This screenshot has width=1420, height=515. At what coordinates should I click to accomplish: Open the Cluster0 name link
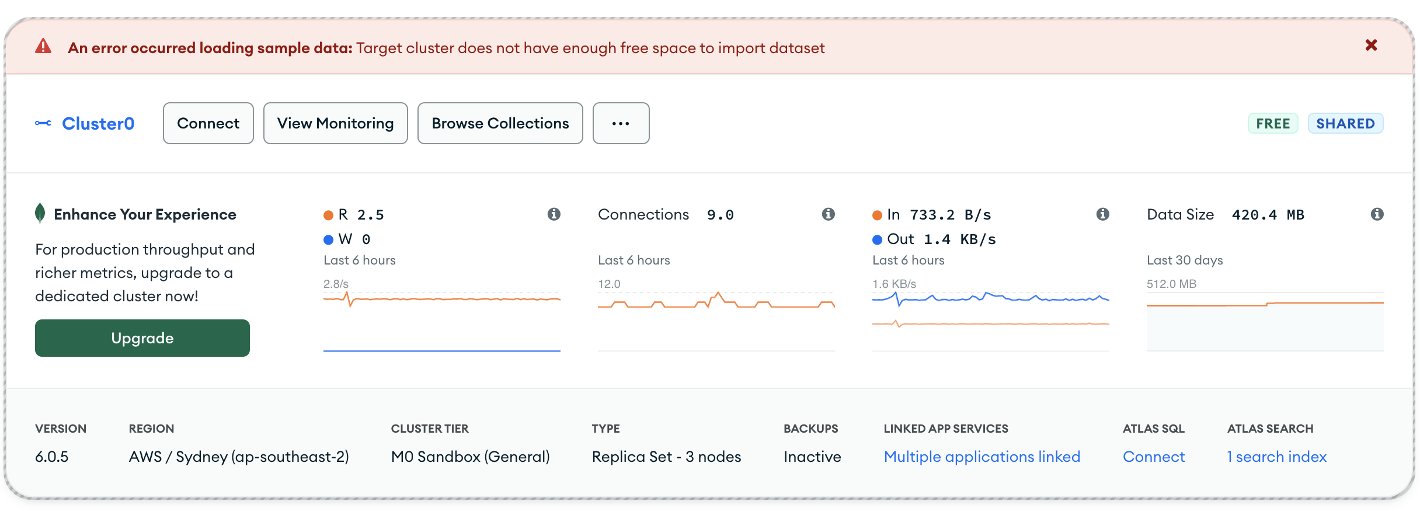pos(98,123)
